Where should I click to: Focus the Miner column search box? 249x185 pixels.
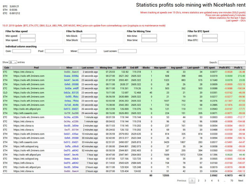coord(87,51)
